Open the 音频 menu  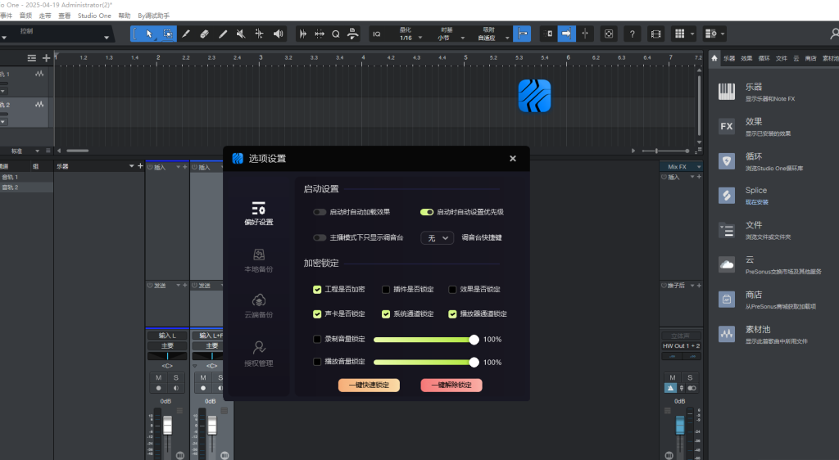25,16
